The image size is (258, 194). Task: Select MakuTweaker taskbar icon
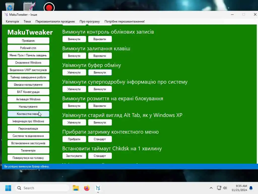(98, 188)
